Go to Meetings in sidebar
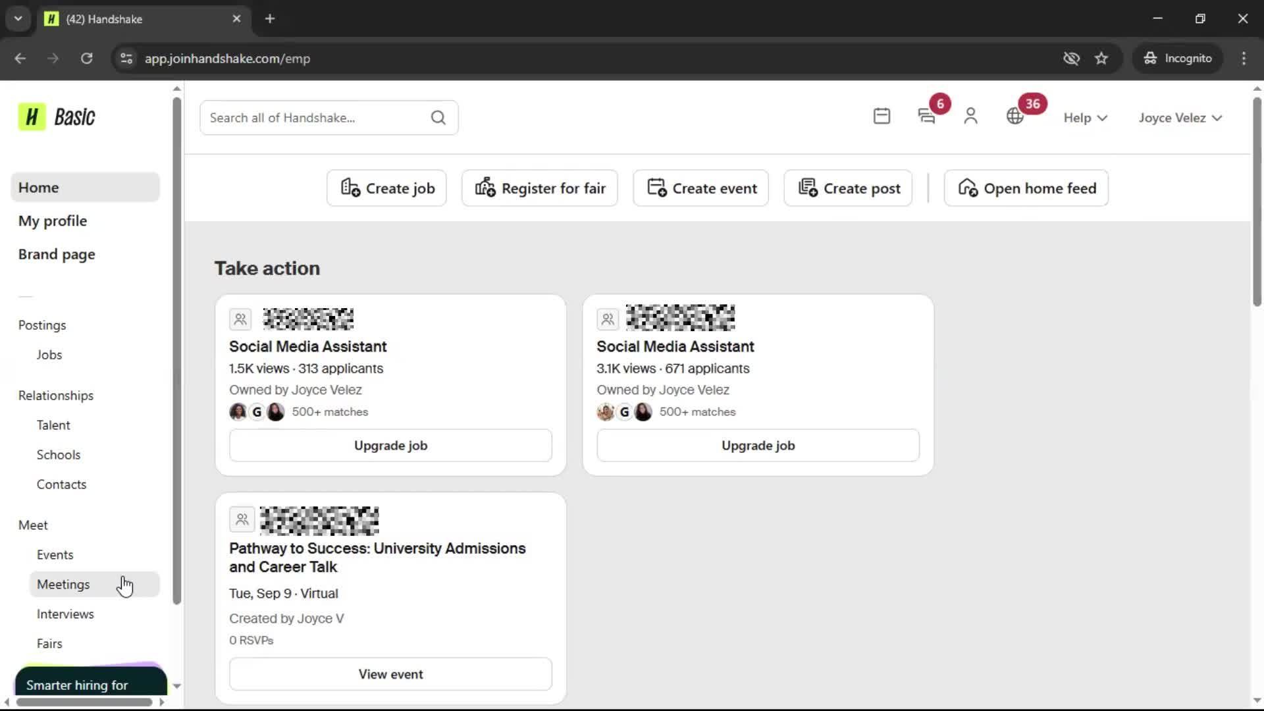The height and width of the screenshot is (711, 1264). 63,585
